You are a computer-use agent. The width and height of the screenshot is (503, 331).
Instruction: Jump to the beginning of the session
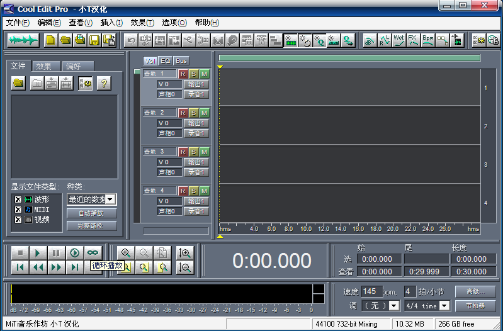click(20, 267)
